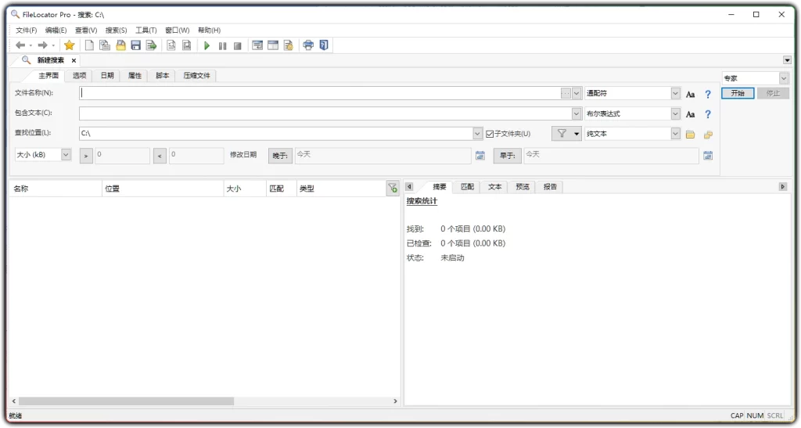Close the 新建搜索 tab
Screen dimensions: 801x428
click(x=74, y=61)
